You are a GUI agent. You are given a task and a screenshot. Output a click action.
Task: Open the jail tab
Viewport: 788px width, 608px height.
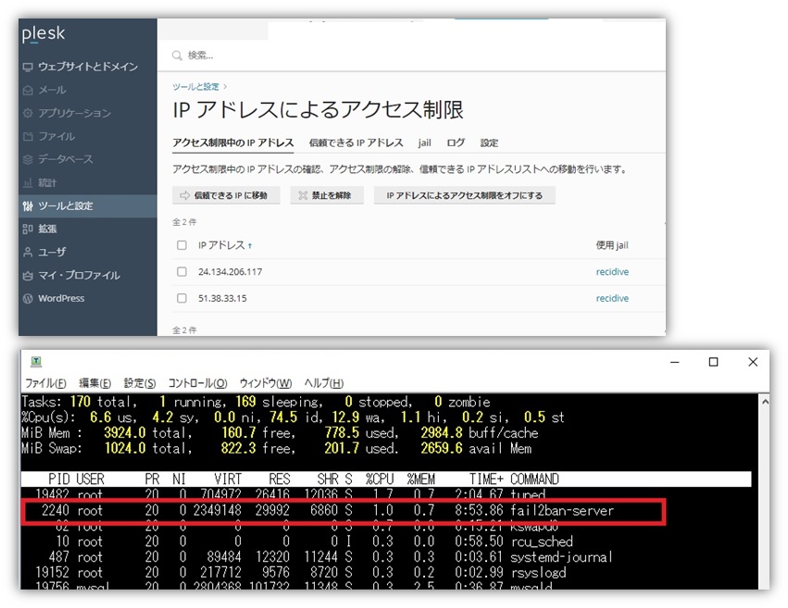click(425, 143)
